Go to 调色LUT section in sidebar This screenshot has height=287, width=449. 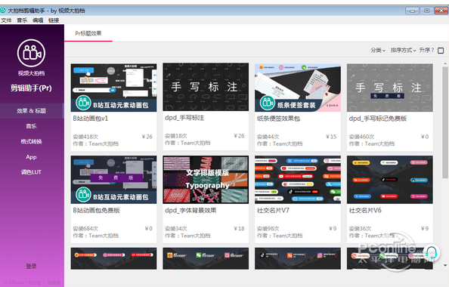[x=31, y=172]
